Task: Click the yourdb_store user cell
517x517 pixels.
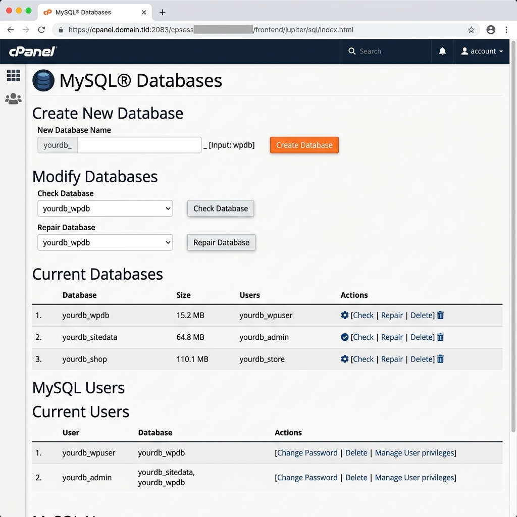Action: tap(262, 359)
